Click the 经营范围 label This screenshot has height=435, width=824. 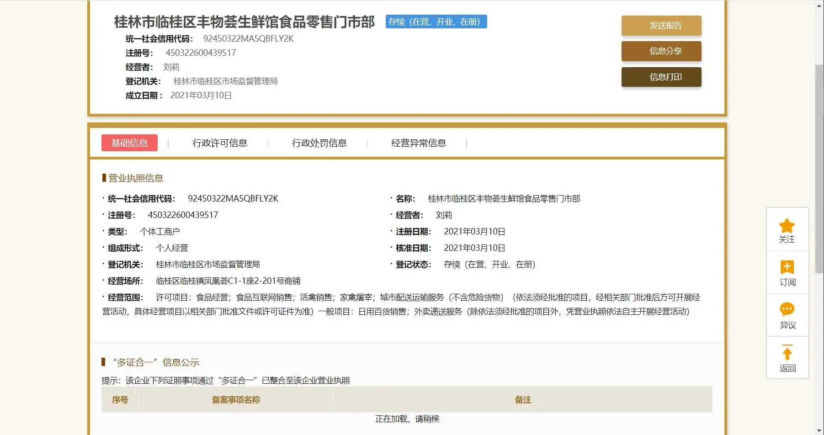[x=126, y=297]
